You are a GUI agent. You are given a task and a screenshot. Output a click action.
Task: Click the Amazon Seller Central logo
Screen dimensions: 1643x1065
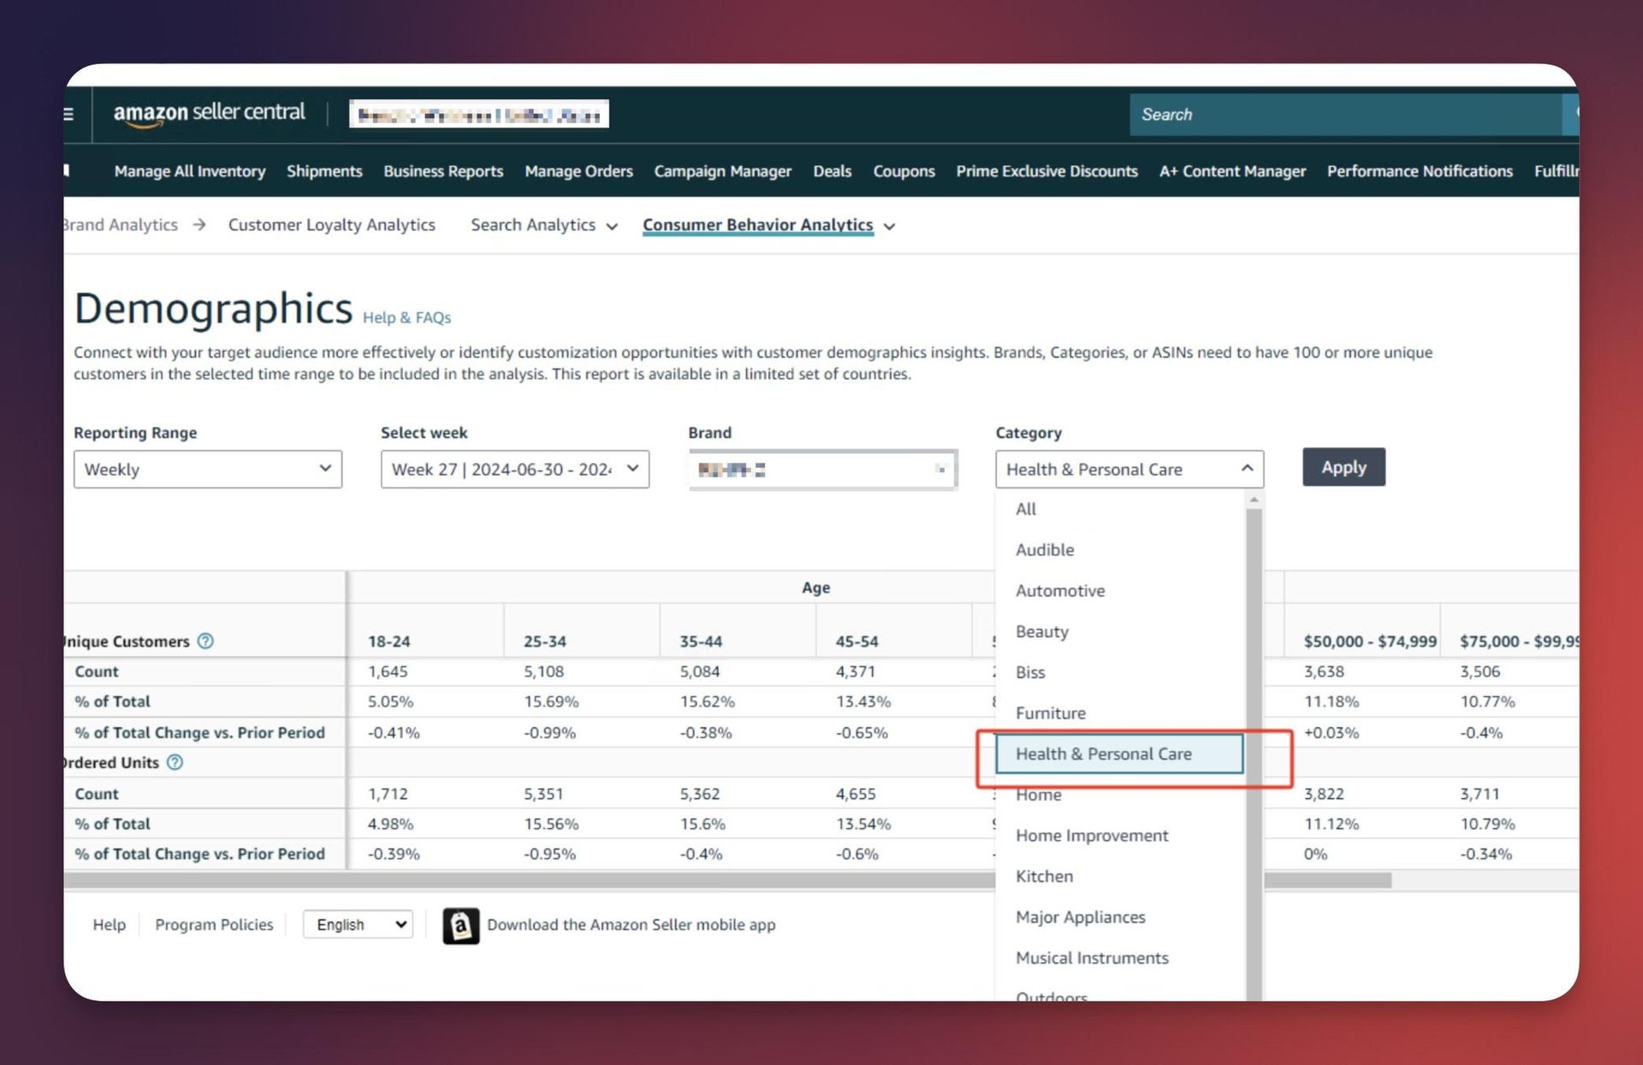209,113
